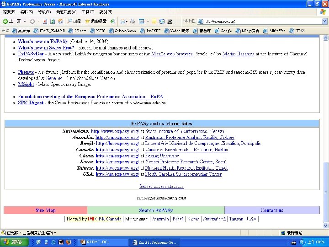Image resolution: width=329 pixels, height=247 pixels.
Task: Open the Yahoo links bar shortcut
Action: coord(177,31)
